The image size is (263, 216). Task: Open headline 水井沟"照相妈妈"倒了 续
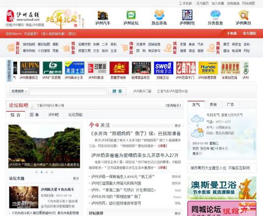coord(135,134)
